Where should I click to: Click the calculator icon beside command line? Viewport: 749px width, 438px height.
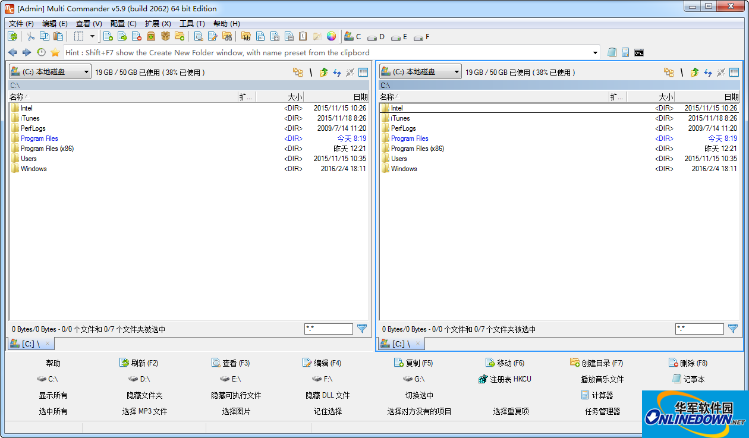tap(625, 53)
